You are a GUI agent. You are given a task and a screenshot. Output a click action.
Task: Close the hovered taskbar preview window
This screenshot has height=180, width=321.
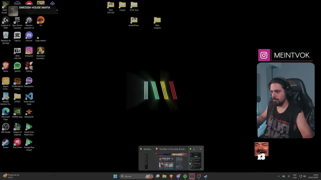point(200,149)
